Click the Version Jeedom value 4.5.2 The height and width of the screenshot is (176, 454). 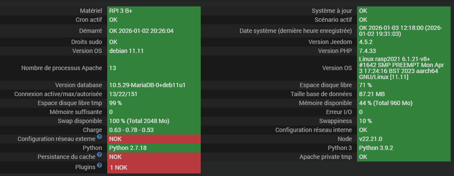(366, 42)
